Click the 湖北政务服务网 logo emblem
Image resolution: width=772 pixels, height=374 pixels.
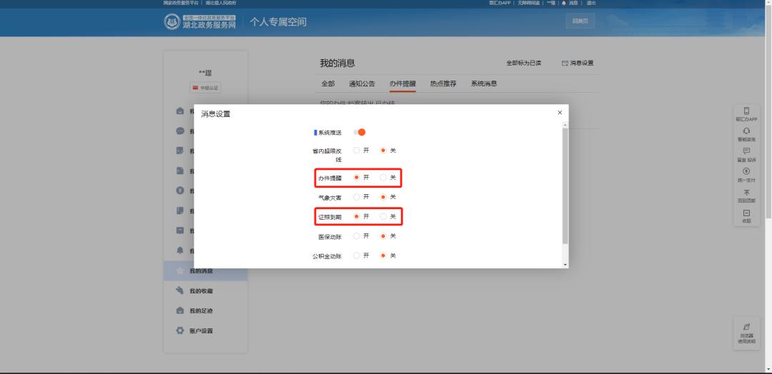(x=172, y=21)
